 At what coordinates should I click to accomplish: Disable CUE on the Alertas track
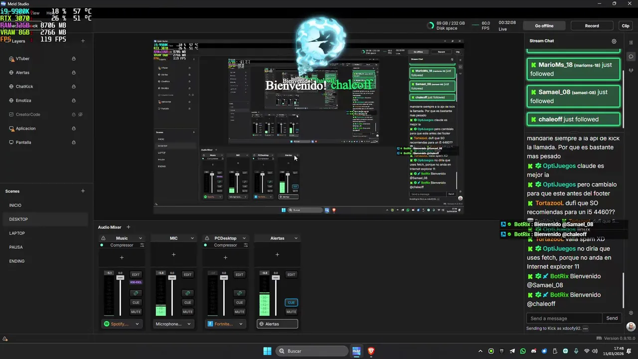(291, 302)
